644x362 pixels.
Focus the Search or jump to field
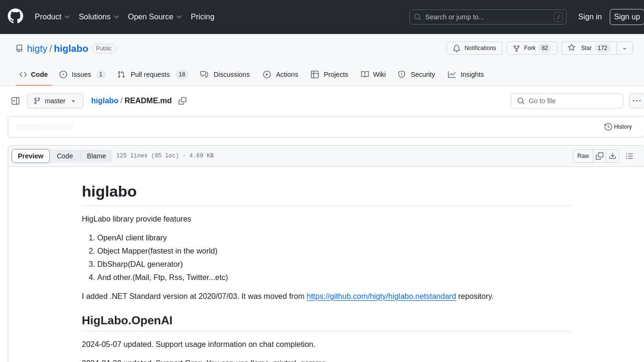489,17
